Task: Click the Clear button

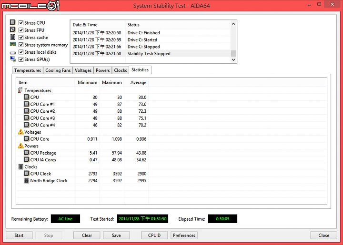Action: 87,235
